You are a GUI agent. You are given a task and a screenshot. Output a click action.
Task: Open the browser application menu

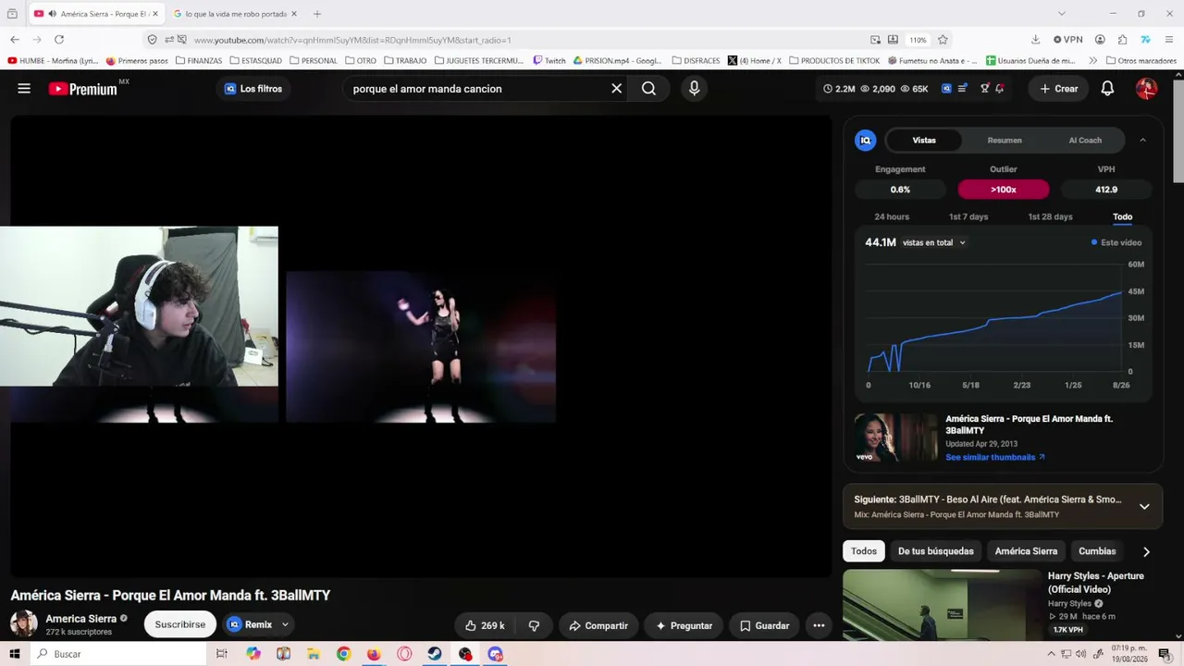pos(1168,40)
